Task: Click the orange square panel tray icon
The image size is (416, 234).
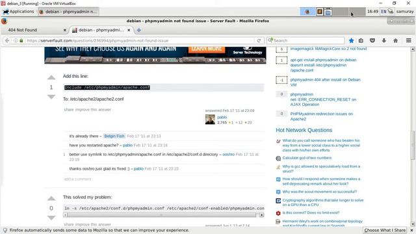Action: (x=320, y=12)
